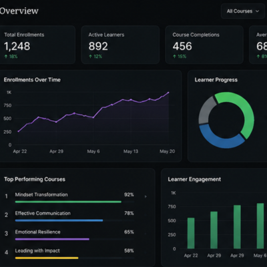267x267 pixels.
Task: Click the green up arrow under Active Learners
Action: (x=90, y=57)
